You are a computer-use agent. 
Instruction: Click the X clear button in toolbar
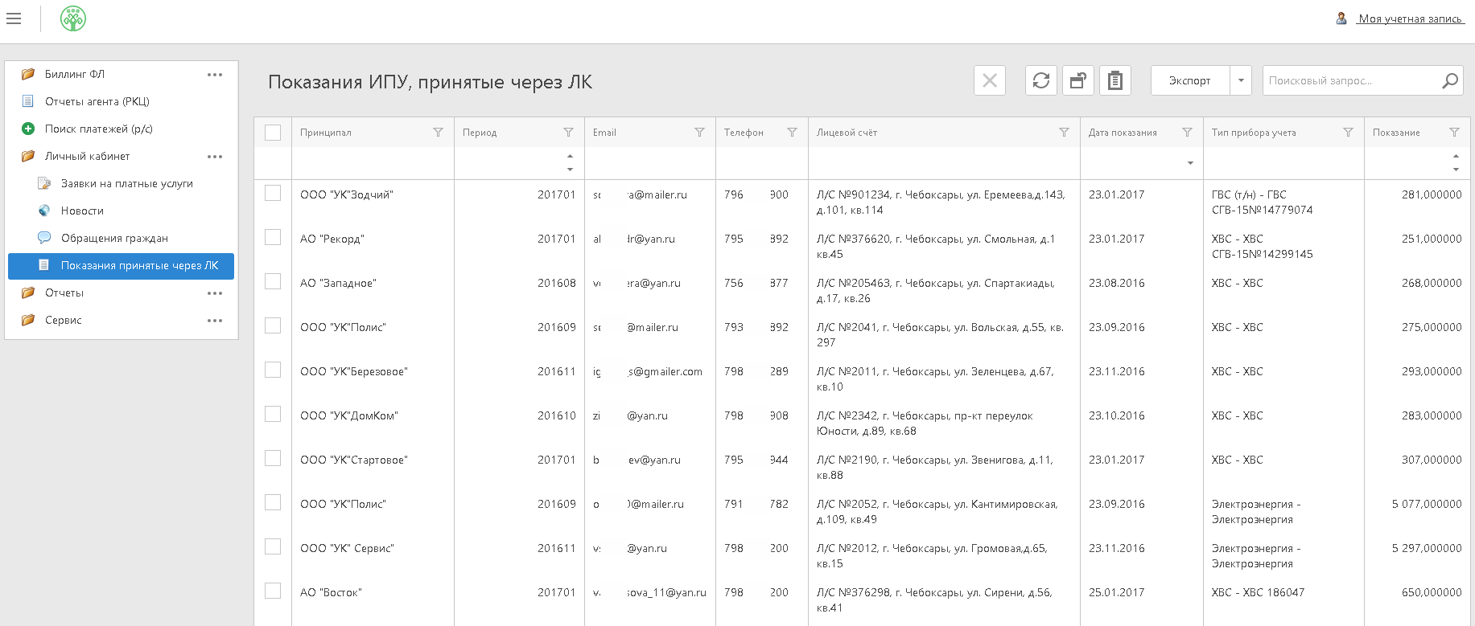pyautogui.click(x=989, y=80)
